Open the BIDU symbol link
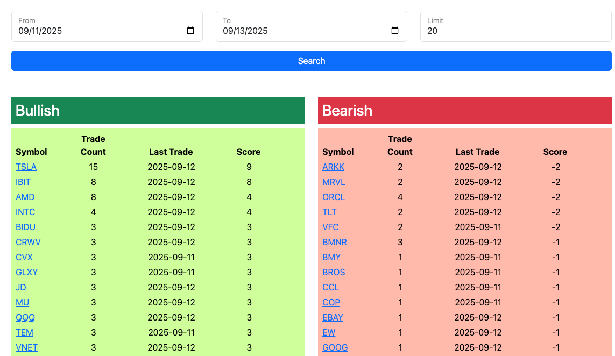This screenshot has width=615, height=356. pyautogui.click(x=25, y=227)
